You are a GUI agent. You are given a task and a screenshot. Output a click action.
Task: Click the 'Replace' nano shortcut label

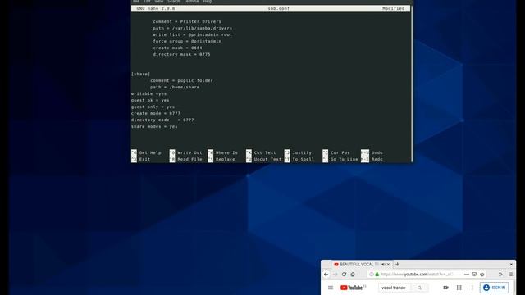tap(226, 159)
